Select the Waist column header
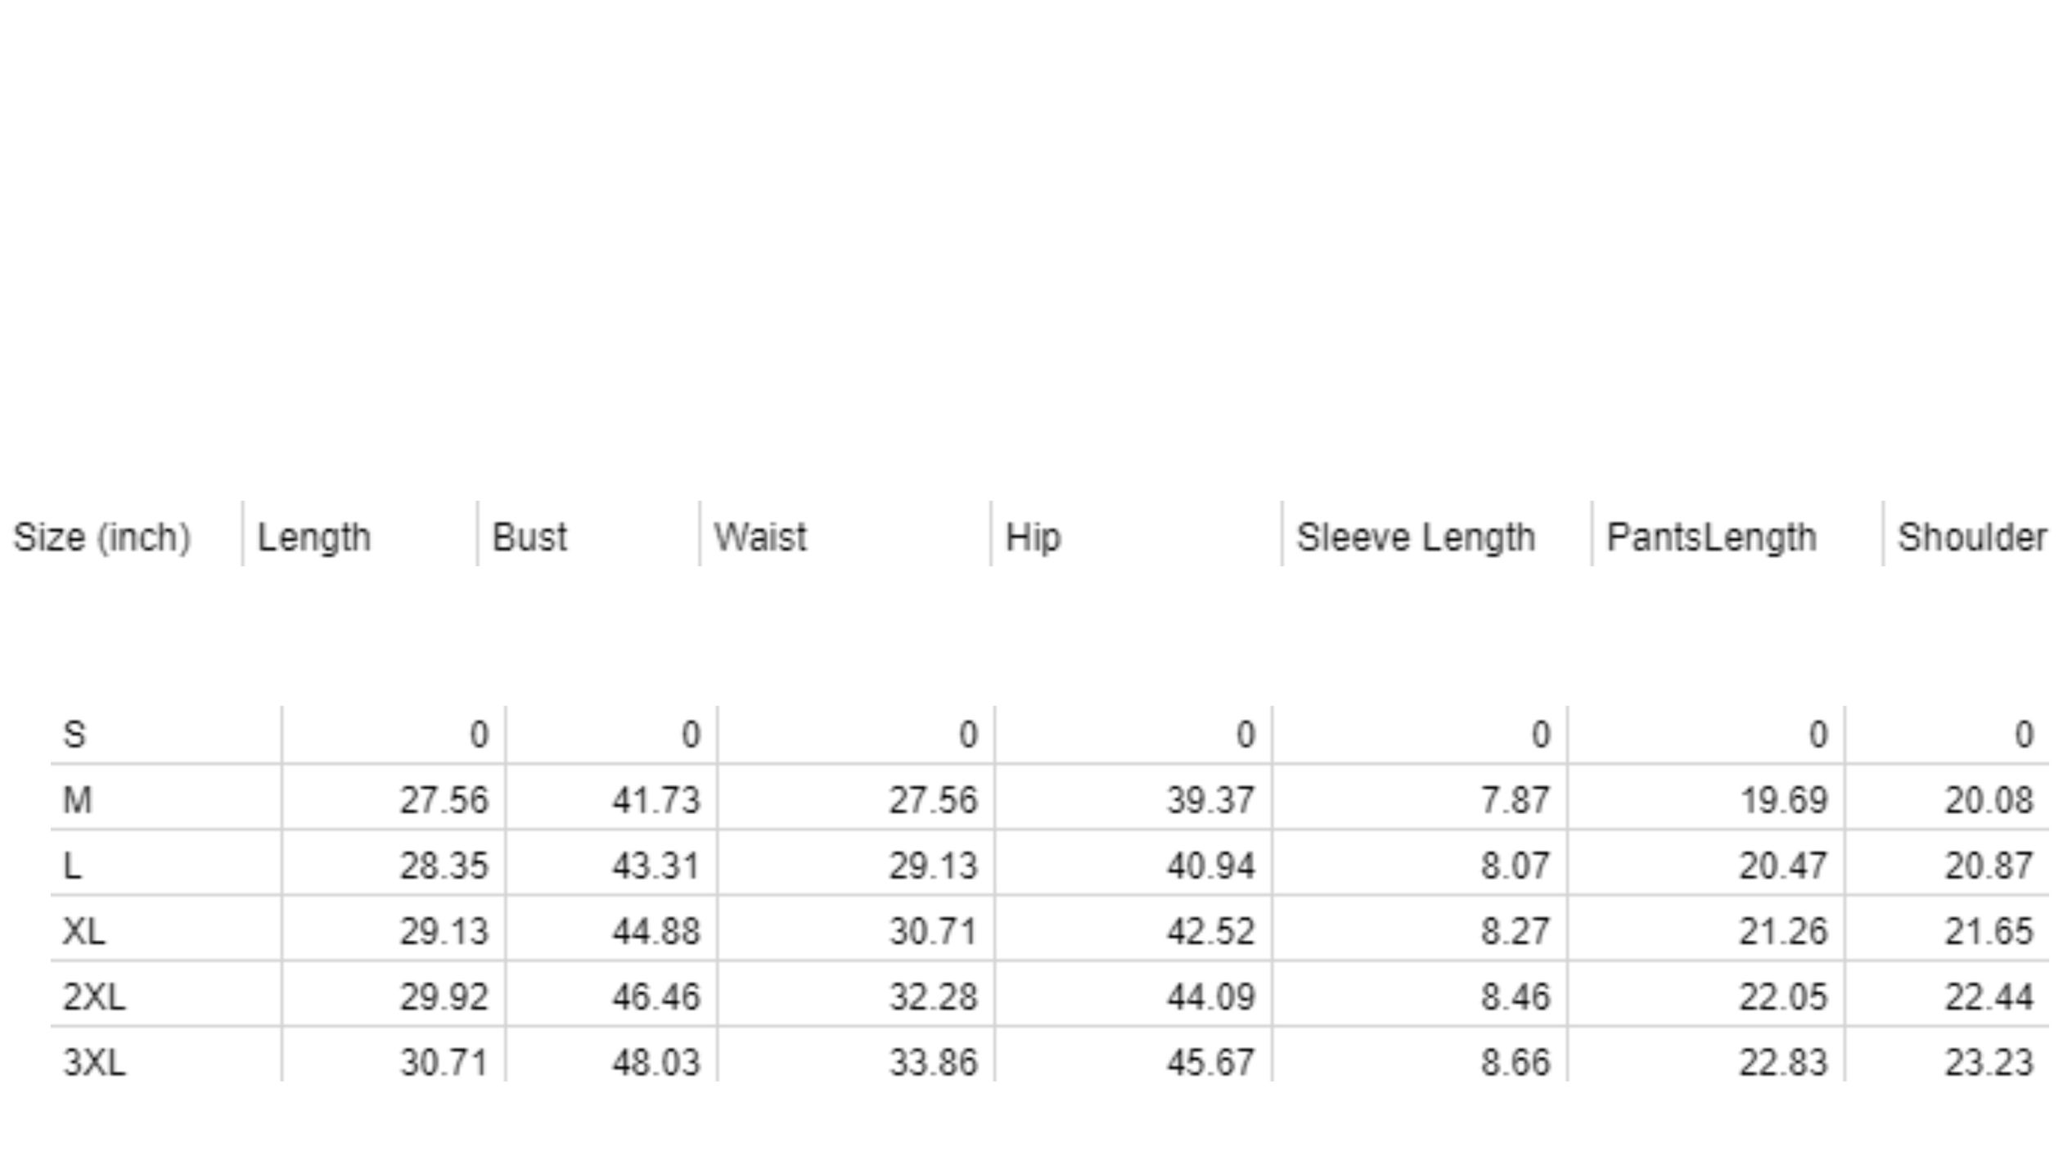Screen dimensions: 2072x1165 pyautogui.click(x=760, y=538)
